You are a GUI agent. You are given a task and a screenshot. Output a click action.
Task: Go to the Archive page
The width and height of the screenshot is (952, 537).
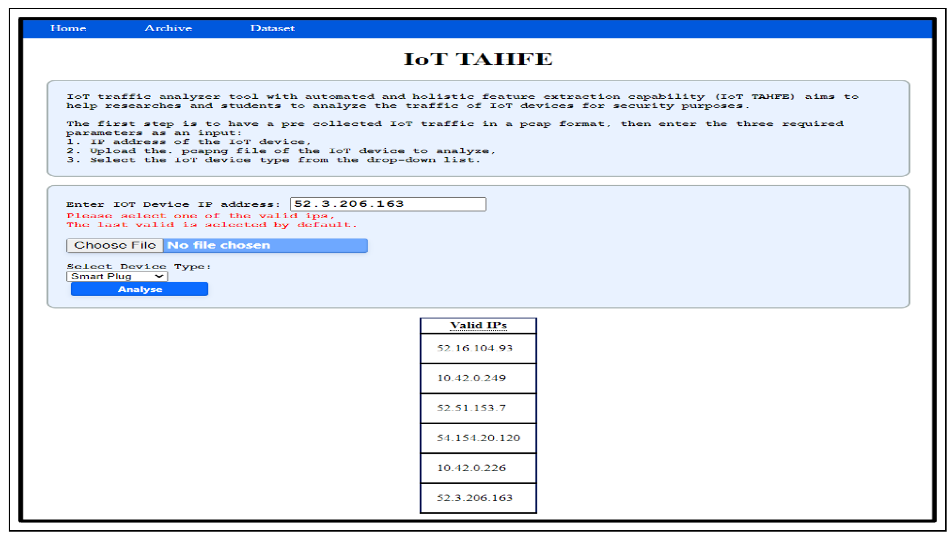(168, 28)
